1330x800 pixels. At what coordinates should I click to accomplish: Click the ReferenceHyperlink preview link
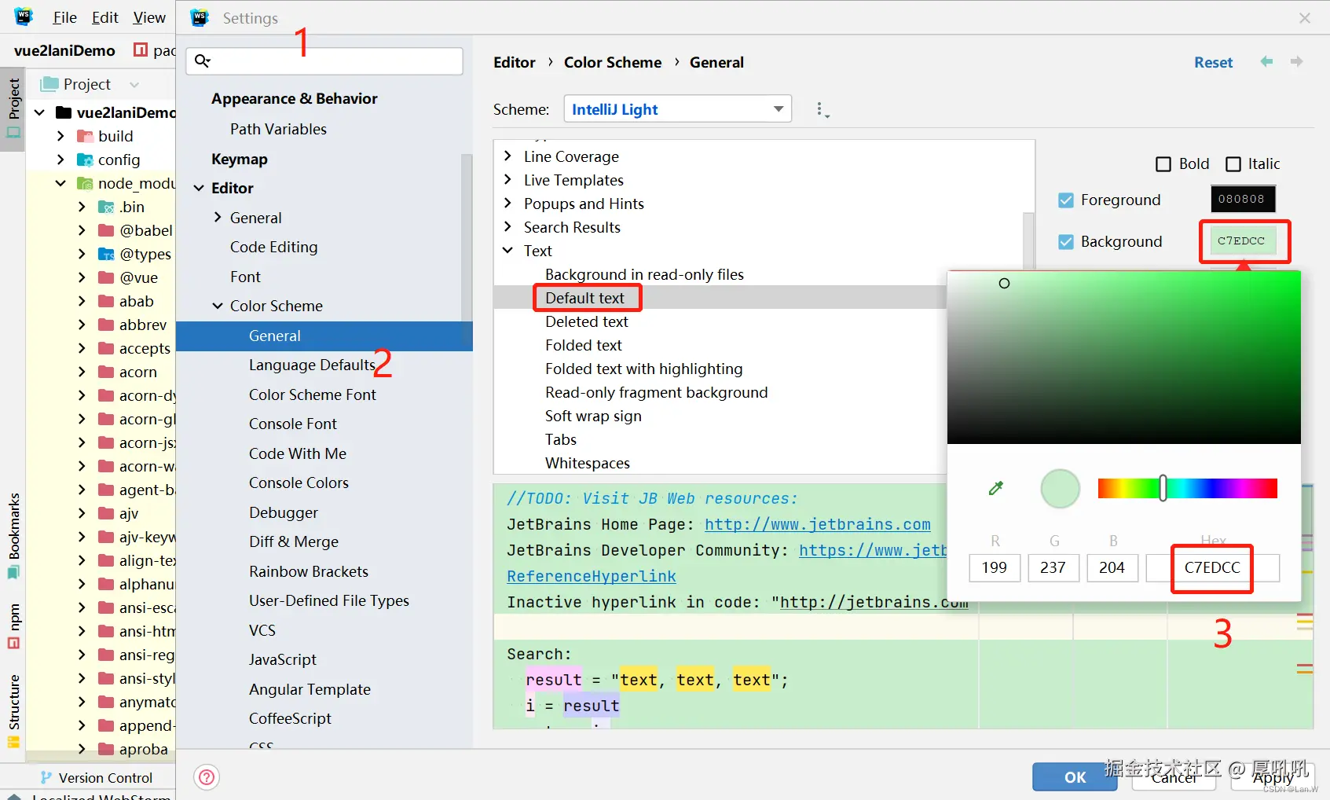(592, 576)
